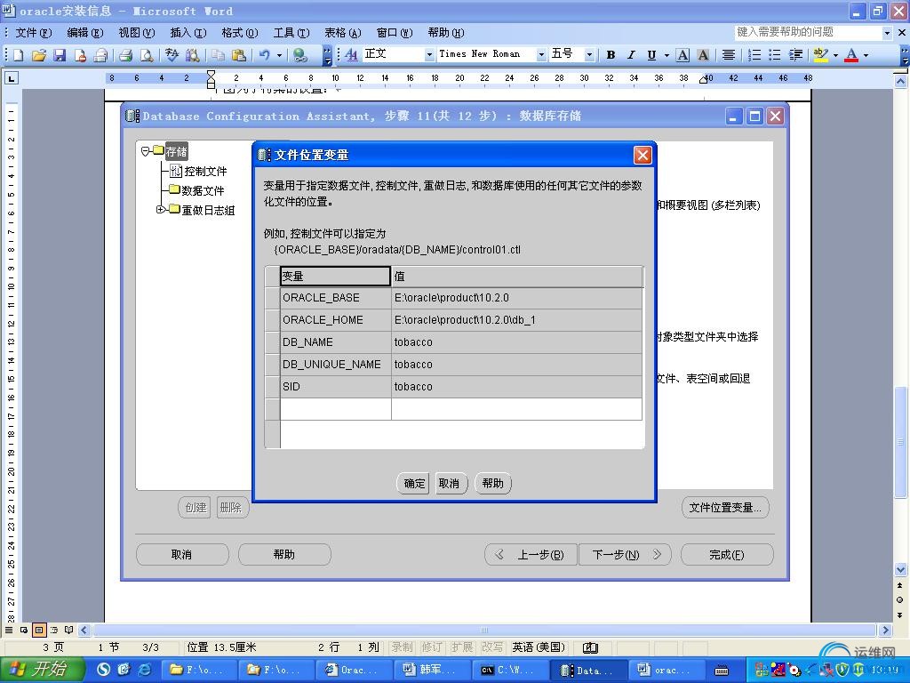Open the Research binoculars tool

192,55
